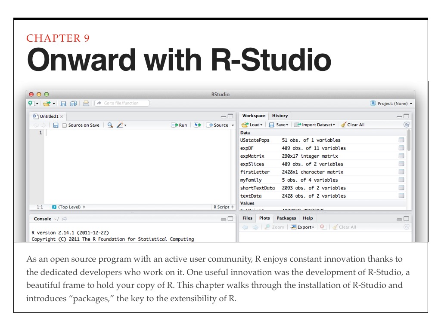The width and height of the screenshot is (441, 330).
Task: Click the new file icon in main toolbar
Action: click(x=31, y=103)
